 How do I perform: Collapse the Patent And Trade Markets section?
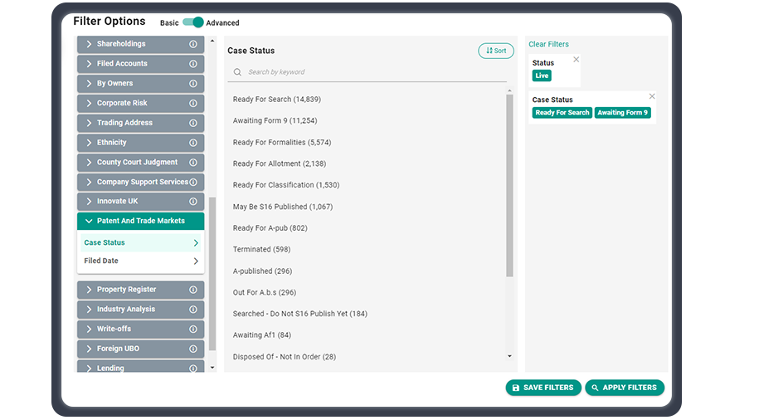coord(140,221)
